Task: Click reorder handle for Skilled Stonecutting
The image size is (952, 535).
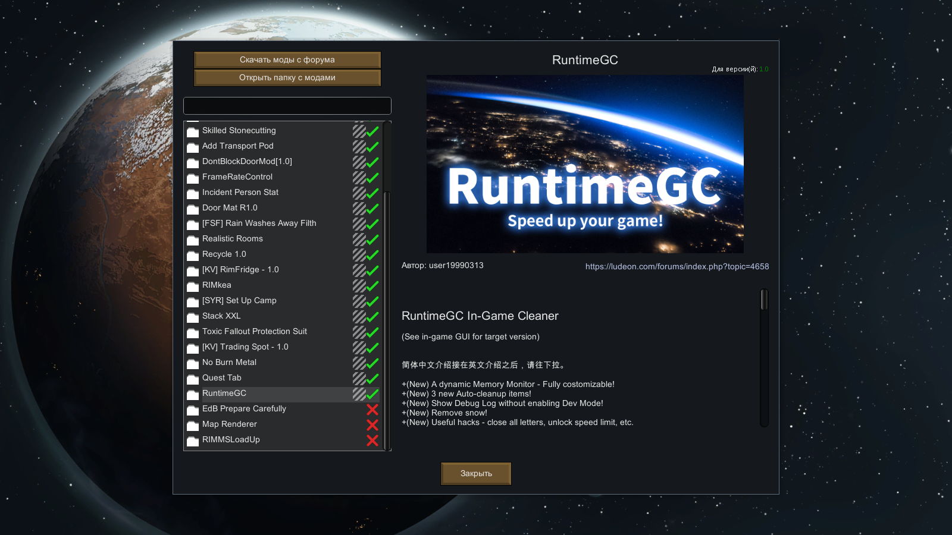Action: (x=359, y=131)
